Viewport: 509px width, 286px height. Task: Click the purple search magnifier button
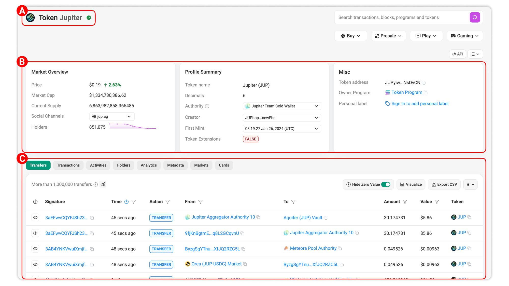(x=475, y=17)
